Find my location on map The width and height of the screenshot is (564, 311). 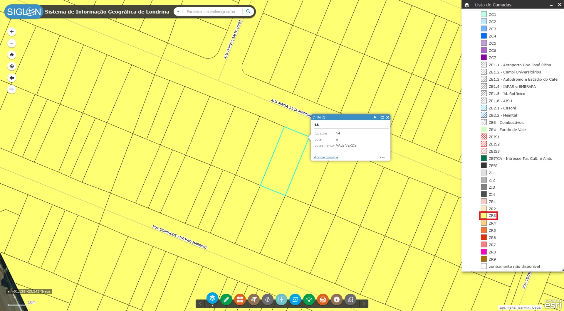(x=12, y=66)
